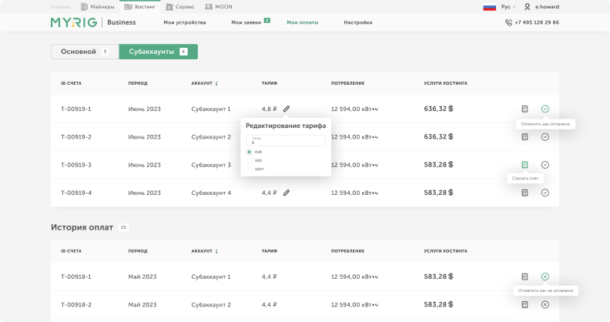Viewport: 610px width, 322px height.
Task: Edit the tariff of Субаккаунт 4
Action: (x=287, y=193)
